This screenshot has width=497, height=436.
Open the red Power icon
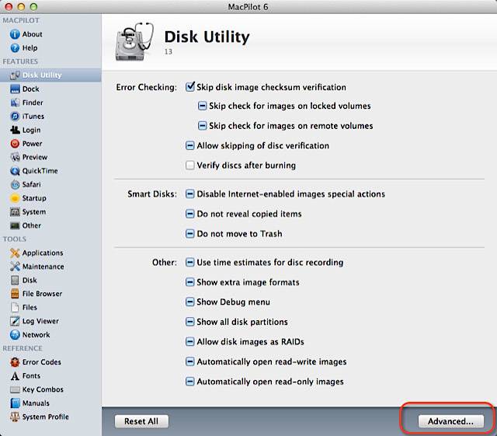pyautogui.click(x=15, y=144)
